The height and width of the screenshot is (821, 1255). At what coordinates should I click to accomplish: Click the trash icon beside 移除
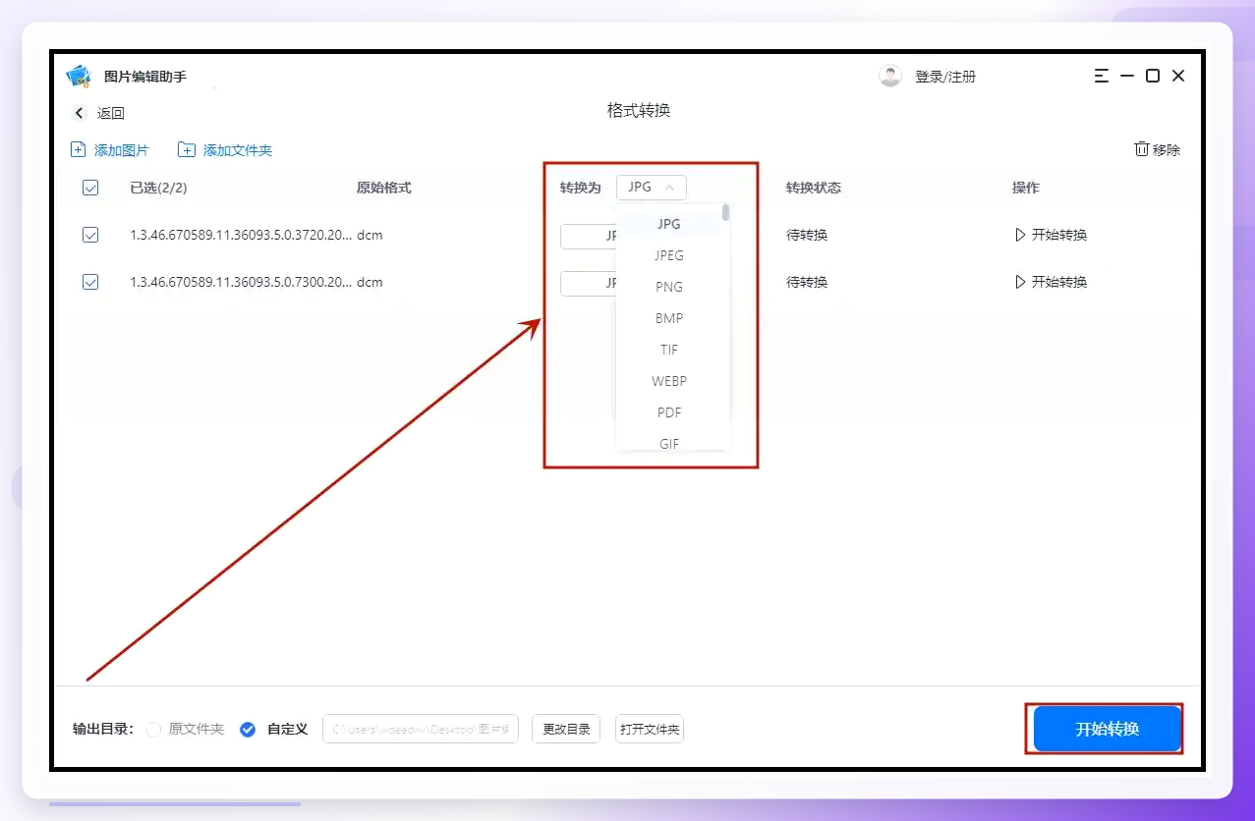tap(1141, 149)
